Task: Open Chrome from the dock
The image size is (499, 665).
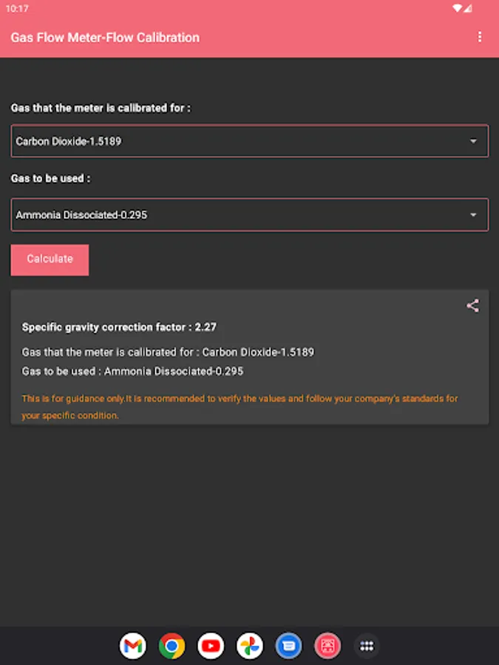Action: [172, 646]
